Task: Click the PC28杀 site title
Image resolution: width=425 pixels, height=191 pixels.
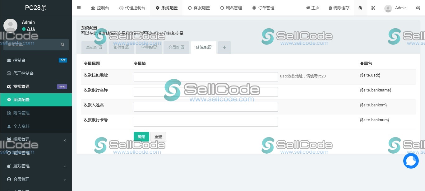Action: pos(36,8)
